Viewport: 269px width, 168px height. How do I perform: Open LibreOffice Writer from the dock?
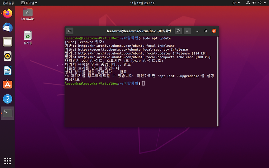click(8, 70)
